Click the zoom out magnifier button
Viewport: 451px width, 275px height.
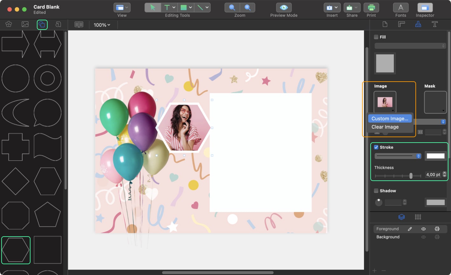coord(232,8)
